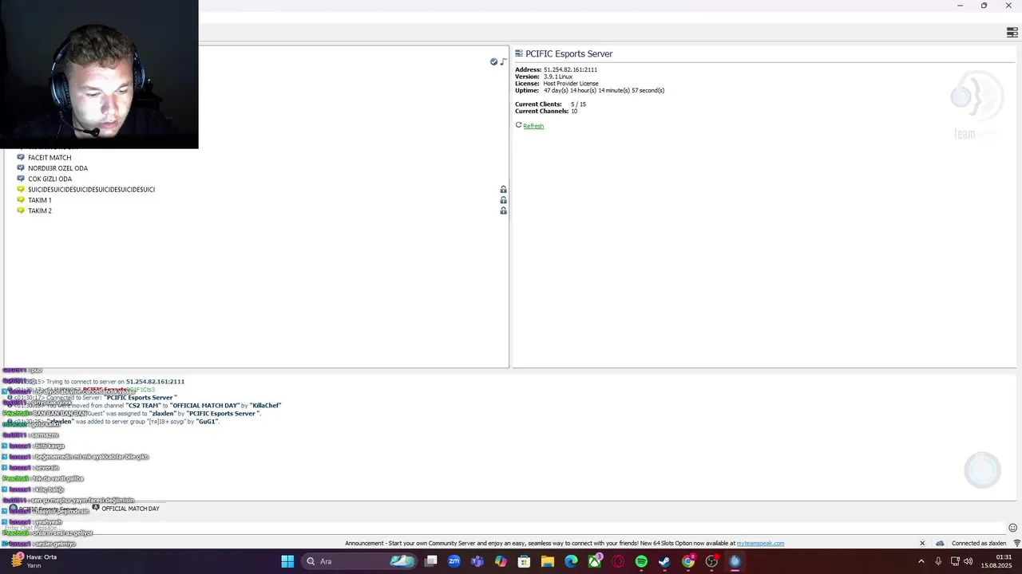
Task: Click the Current Channels 10 value
Action: [574, 112]
